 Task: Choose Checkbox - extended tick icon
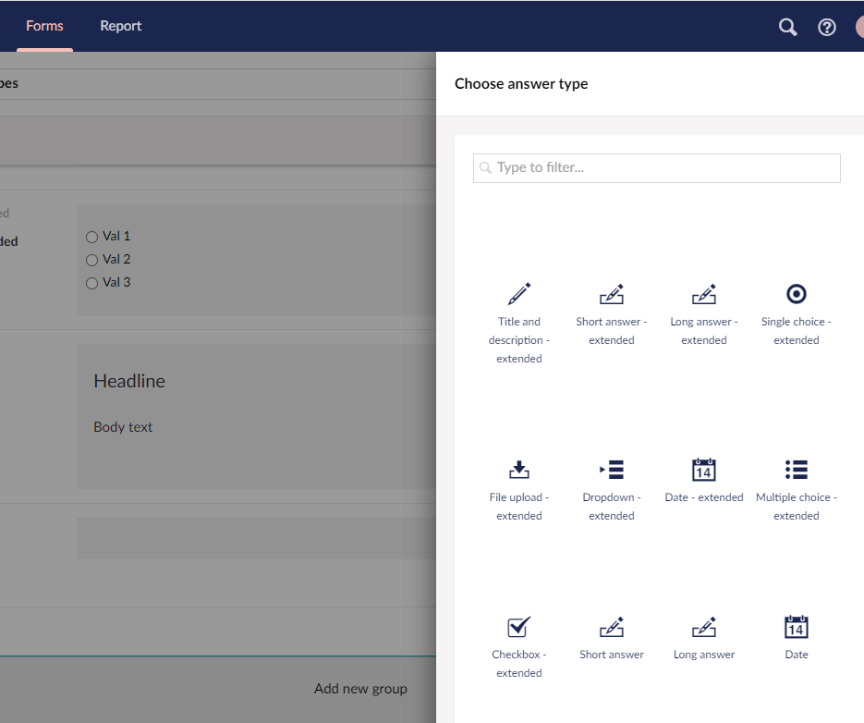(x=519, y=627)
